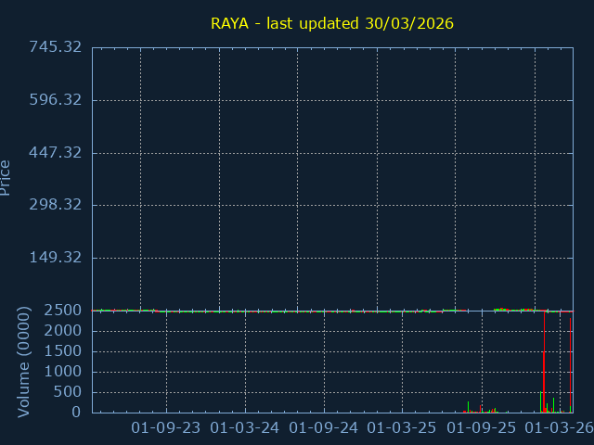Click the 298.32 price axis label
The width and height of the screenshot is (594, 445).
(x=55, y=205)
